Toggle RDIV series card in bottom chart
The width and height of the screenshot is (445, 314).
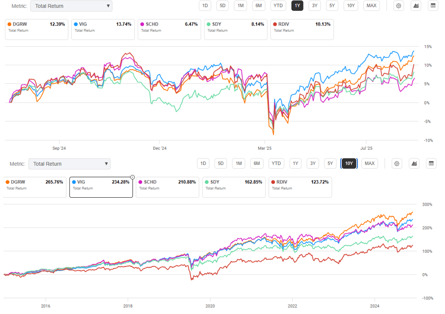(x=300, y=187)
